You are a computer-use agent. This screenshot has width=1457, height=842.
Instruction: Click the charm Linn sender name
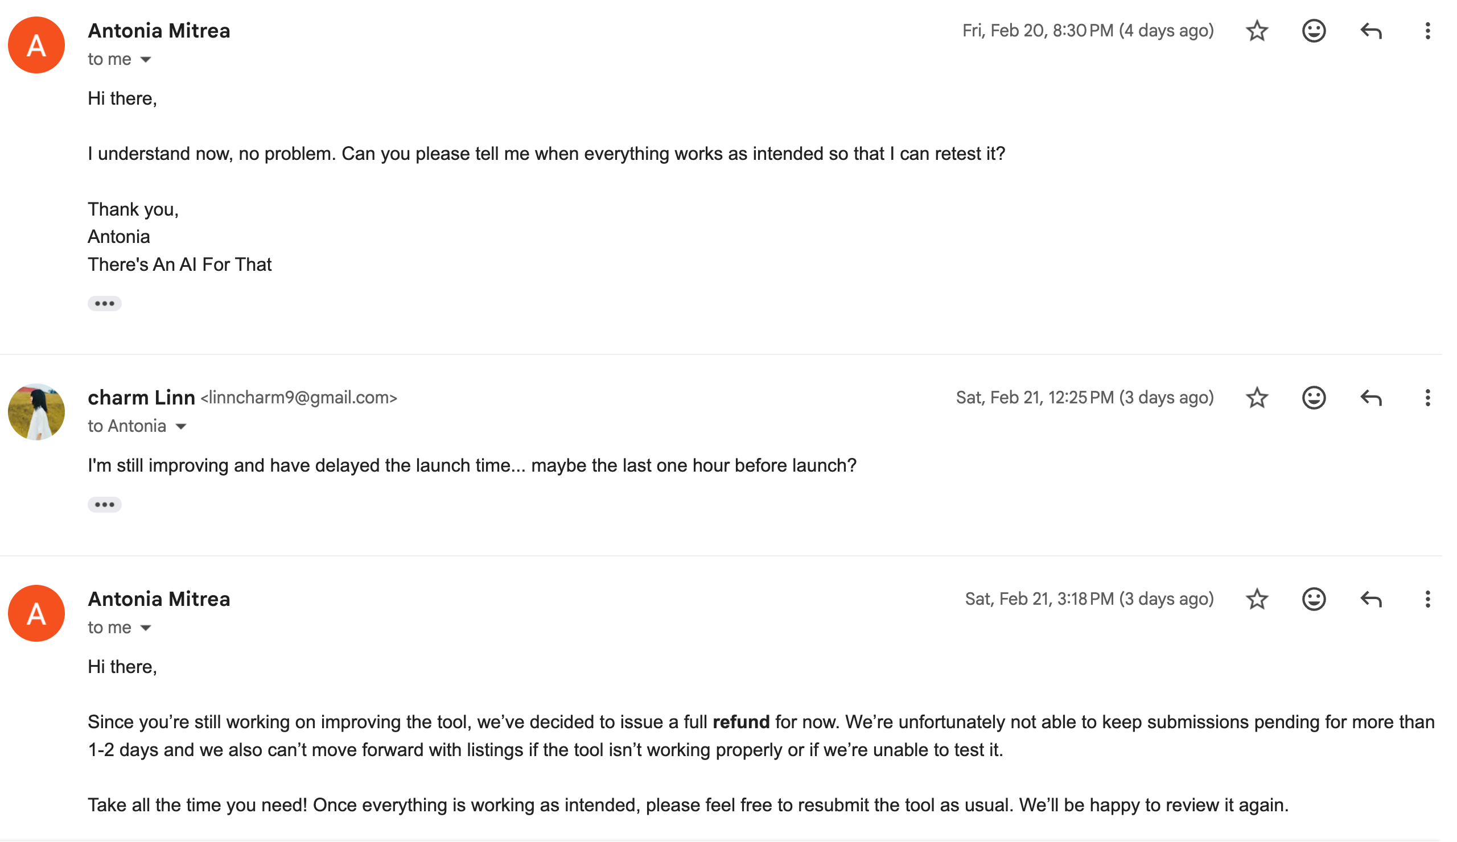[x=141, y=398]
